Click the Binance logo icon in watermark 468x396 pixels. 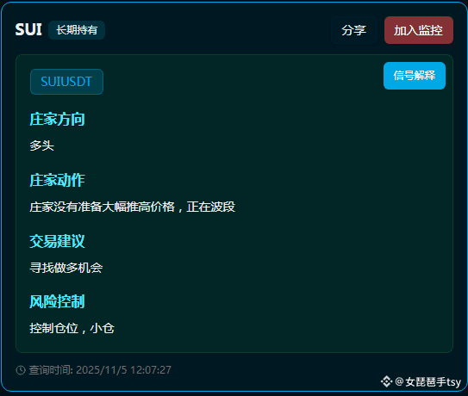click(386, 381)
